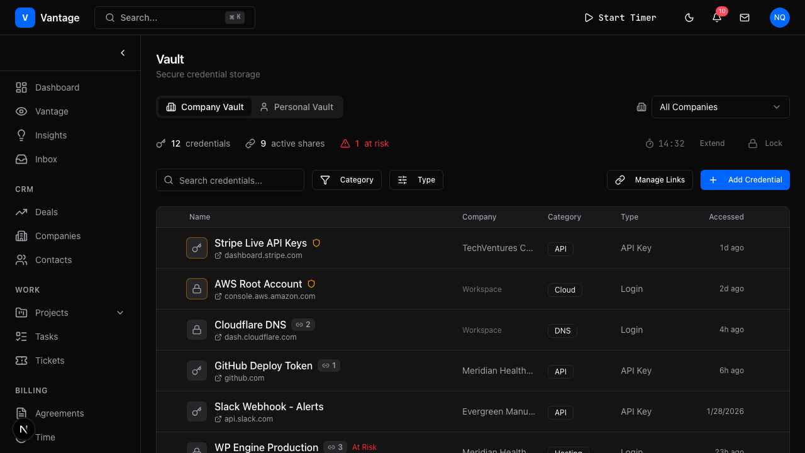Viewport: 805px width, 453px height.
Task: Click the AWS Root Account lock icon
Action: [197, 289]
